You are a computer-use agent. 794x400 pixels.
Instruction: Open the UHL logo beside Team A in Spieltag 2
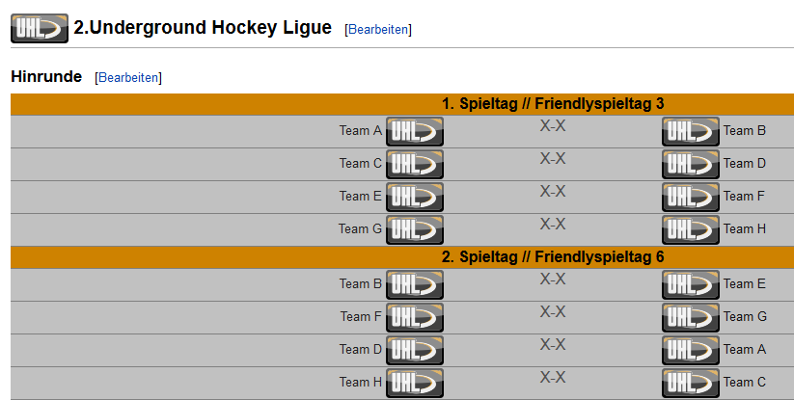(x=691, y=351)
